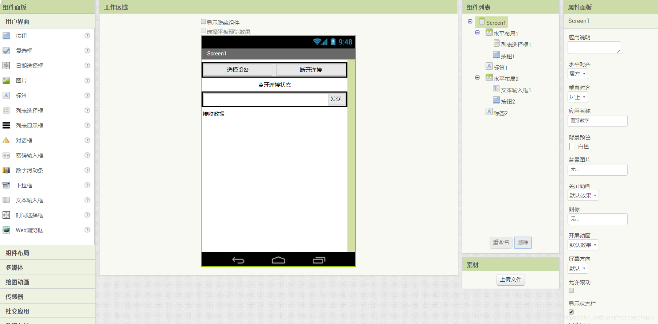Click the 背景图片 field
The height and width of the screenshot is (324, 658).
597,169
